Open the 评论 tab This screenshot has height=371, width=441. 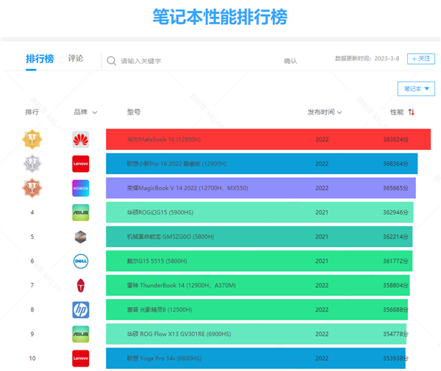click(76, 58)
